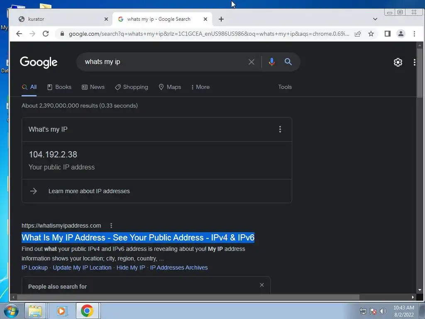Viewport: 425px width, 319px height.
Task: Open the What's my IP card options
Action: pos(280,130)
